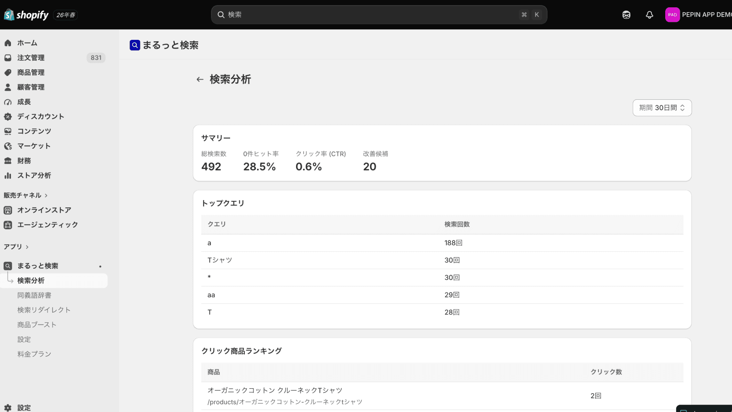
Task: Click the query row 'Tシャツ'
Action: pos(442,260)
